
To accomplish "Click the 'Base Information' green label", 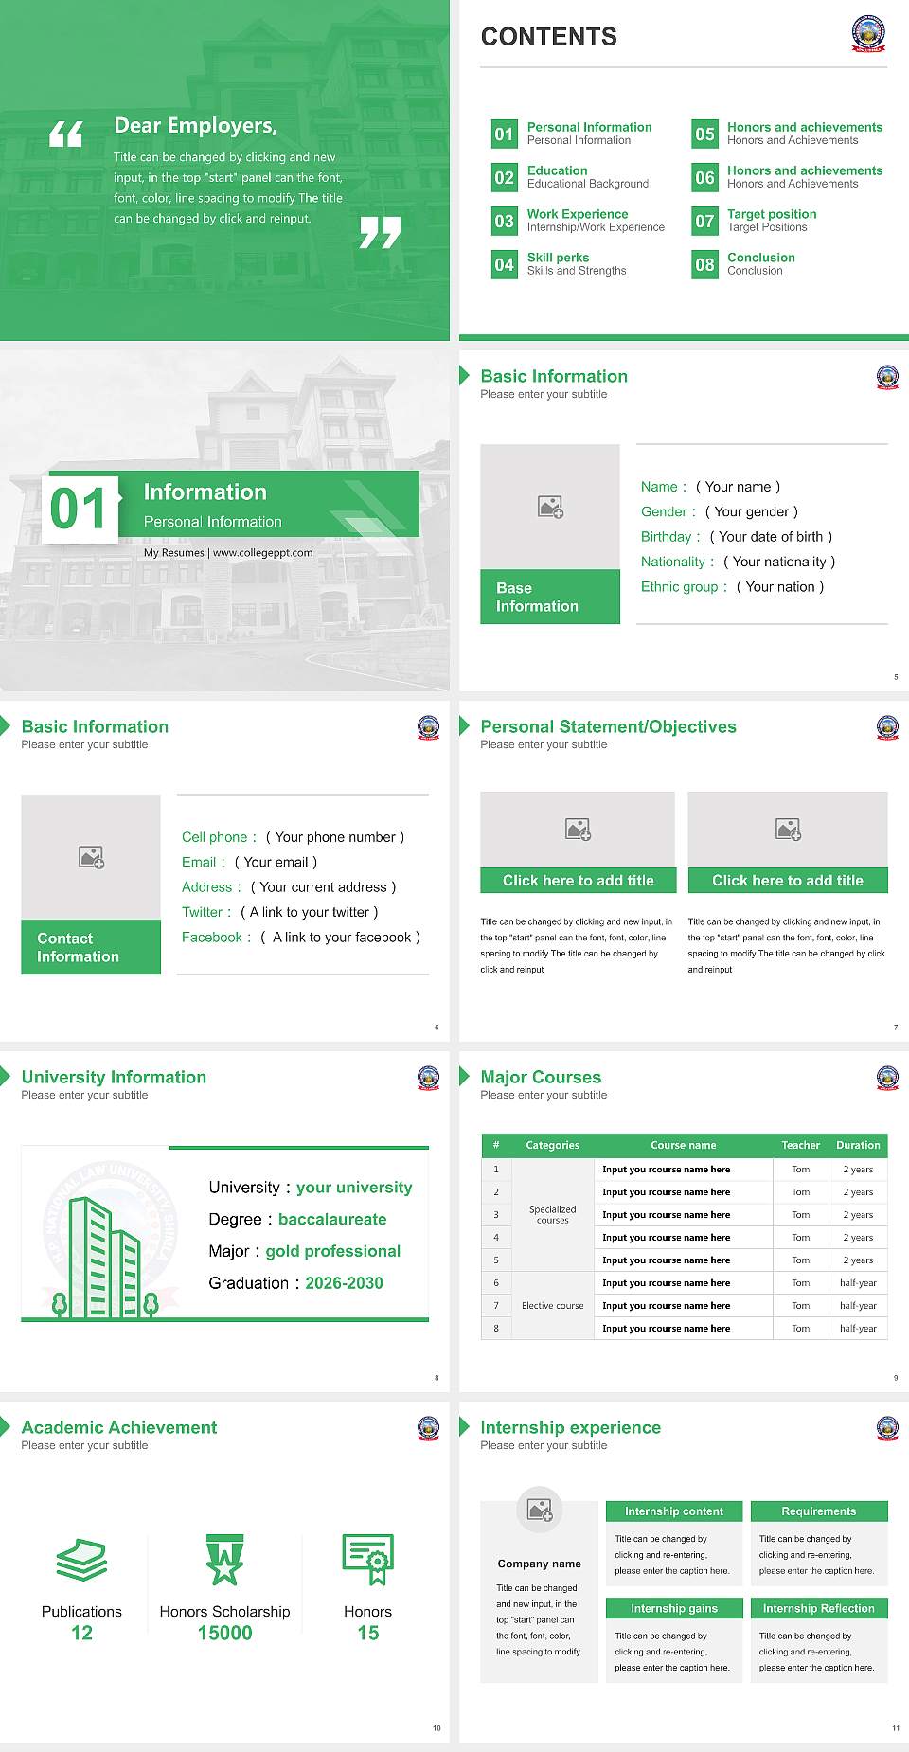I will point(550,597).
